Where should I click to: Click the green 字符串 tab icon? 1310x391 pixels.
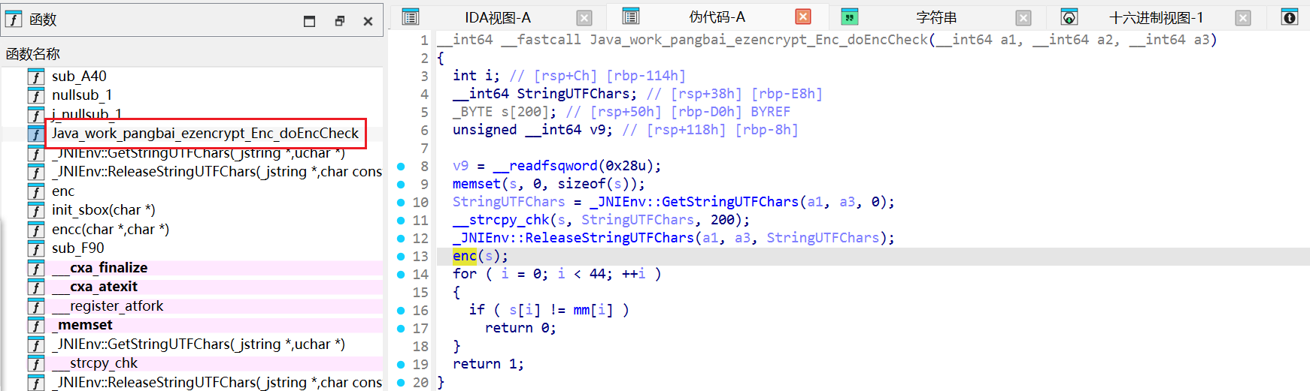pos(850,17)
